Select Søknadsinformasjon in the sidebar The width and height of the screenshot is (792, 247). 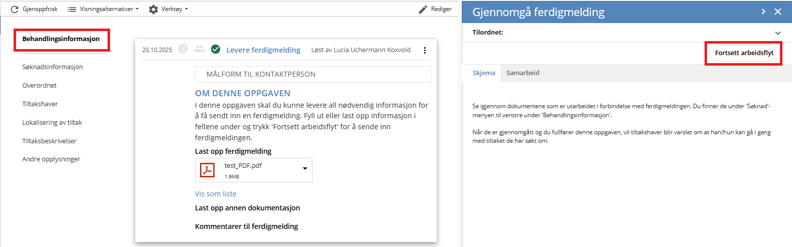(53, 67)
